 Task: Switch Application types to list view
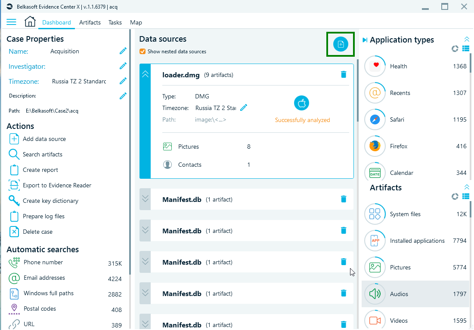pos(466,49)
